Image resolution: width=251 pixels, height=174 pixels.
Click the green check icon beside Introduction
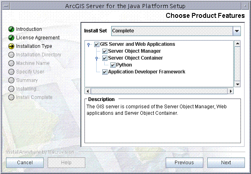tap(11, 29)
